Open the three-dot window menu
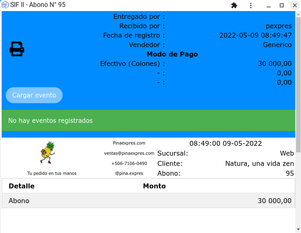This screenshot has height=233, width=301. (251, 5)
